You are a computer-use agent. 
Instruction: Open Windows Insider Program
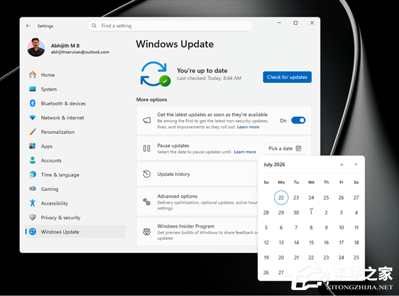pyautogui.click(x=198, y=232)
